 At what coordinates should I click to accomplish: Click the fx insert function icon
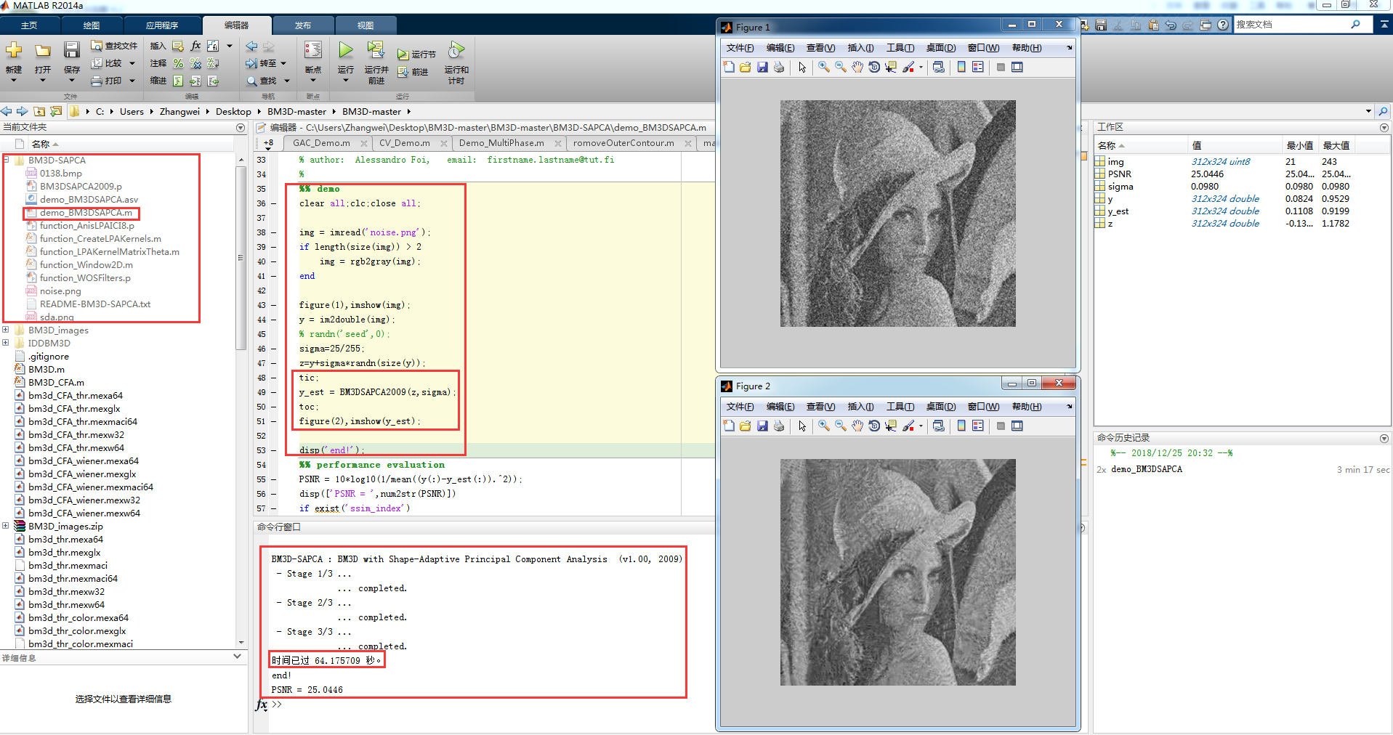pos(195,46)
